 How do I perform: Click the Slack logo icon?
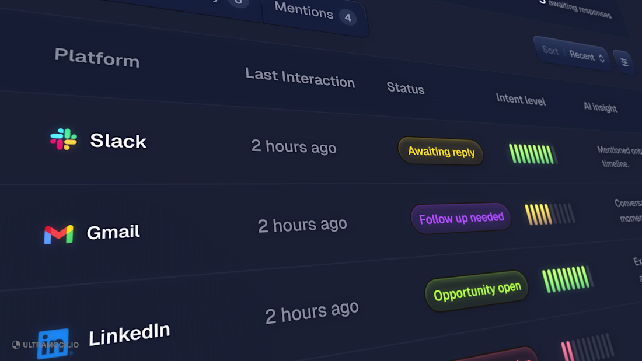64,139
